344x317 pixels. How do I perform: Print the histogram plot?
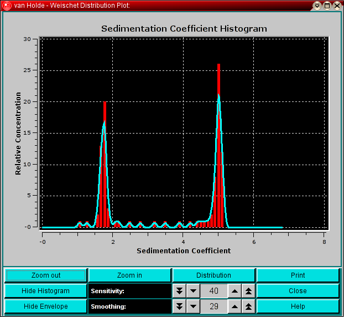(298, 275)
